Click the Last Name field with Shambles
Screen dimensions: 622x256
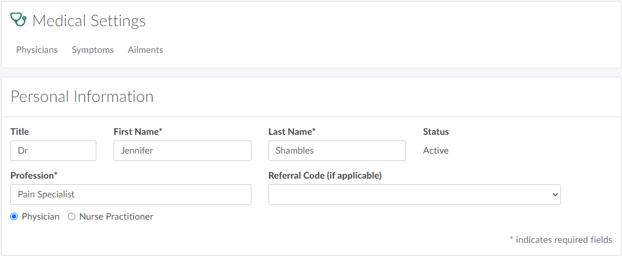336,151
